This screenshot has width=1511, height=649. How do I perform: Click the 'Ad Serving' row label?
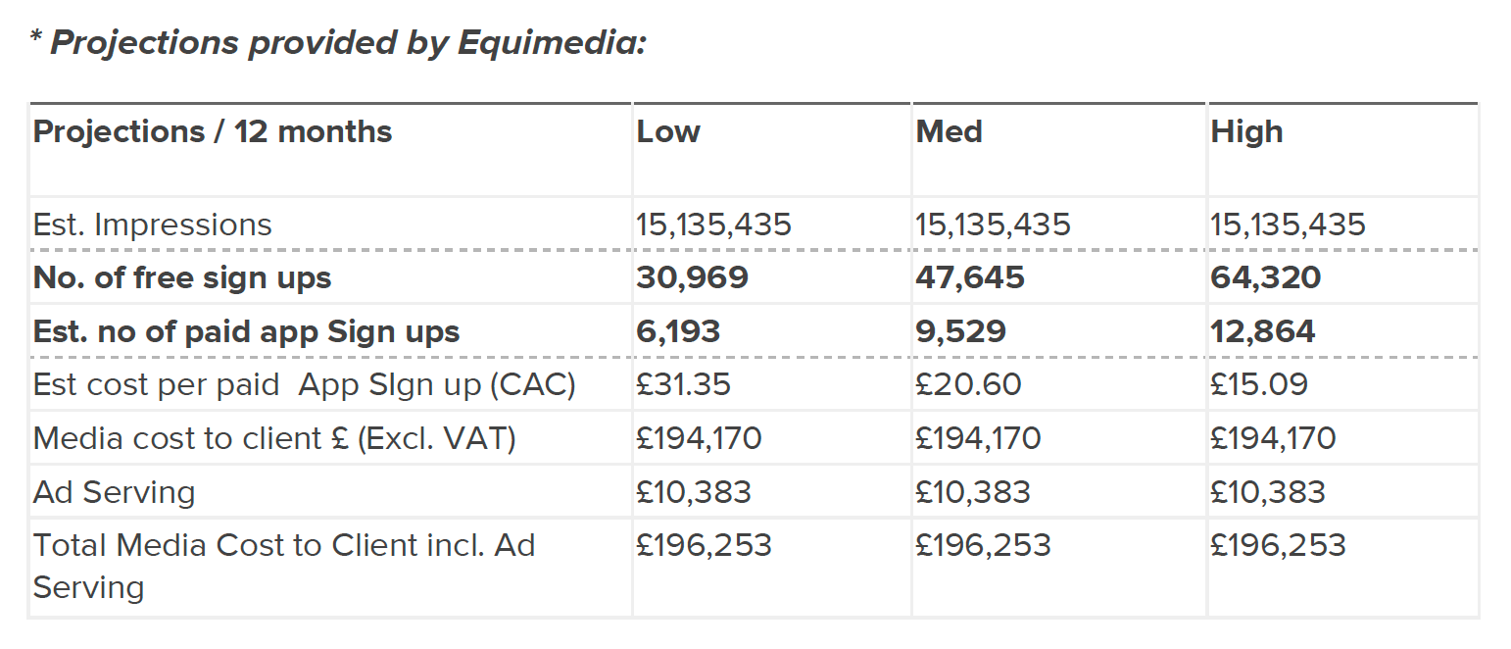tap(115, 492)
